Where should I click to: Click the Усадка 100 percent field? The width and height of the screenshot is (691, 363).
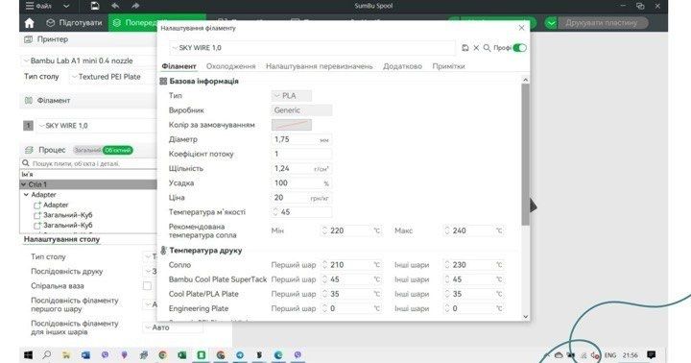(301, 183)
